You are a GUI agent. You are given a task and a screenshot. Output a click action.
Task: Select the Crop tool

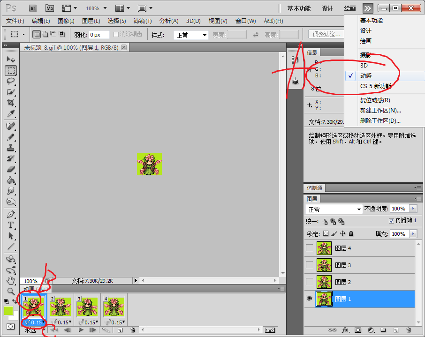click(x=11, y=103)
